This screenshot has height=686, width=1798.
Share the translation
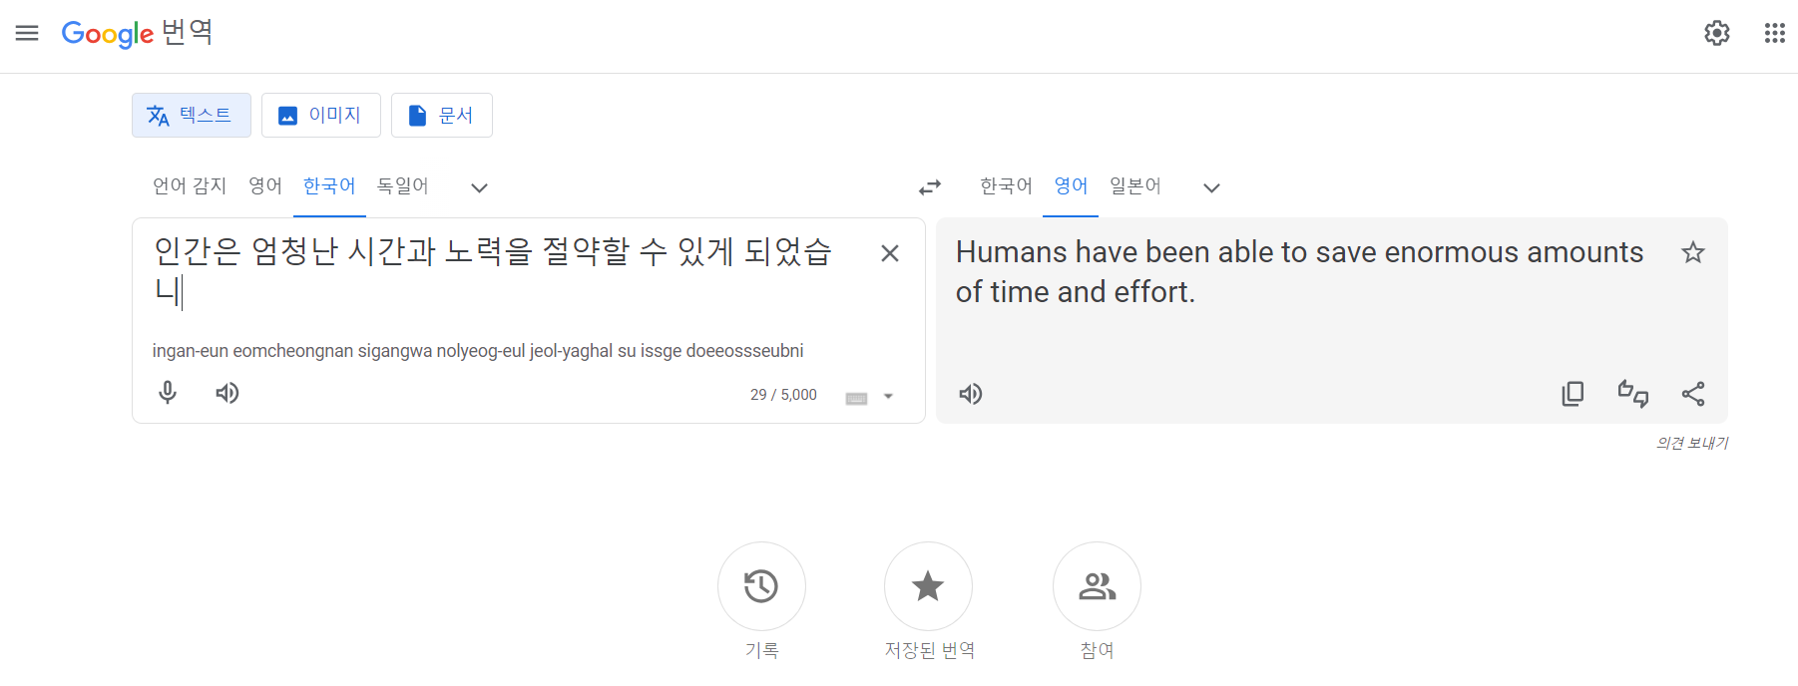coord(1693,394)
